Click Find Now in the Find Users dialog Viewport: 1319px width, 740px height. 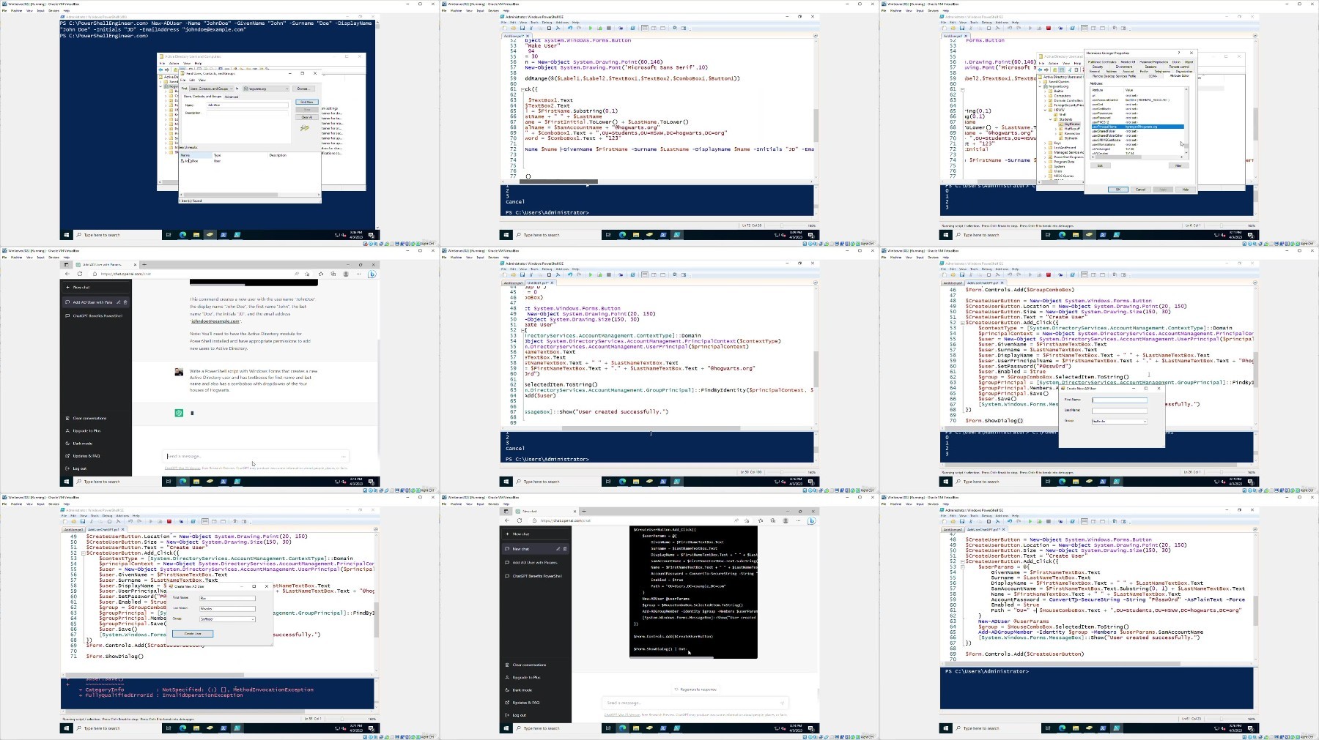pyautogui.click(x=306, y=102)
